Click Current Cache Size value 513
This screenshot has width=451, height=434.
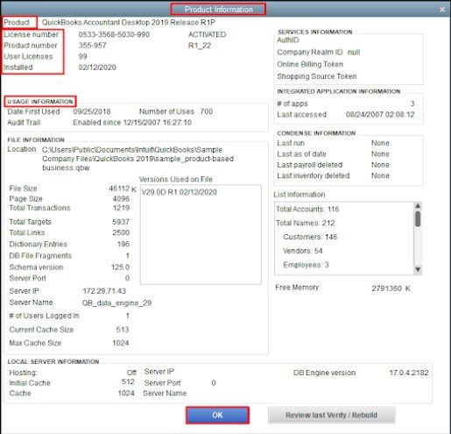[x=123, y=330]
